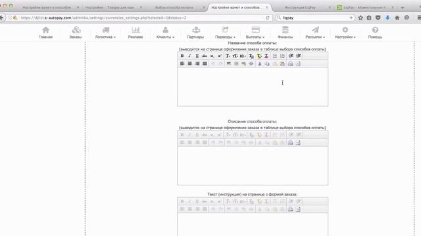Expand the Переходы menu
This screenshot has width=421, height=236.
coord(225,33)
